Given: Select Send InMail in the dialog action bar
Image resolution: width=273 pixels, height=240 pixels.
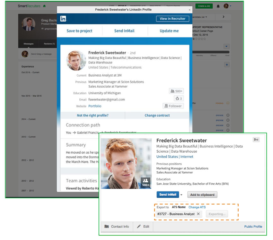Looking at the screenshot, I should (124, 31).
